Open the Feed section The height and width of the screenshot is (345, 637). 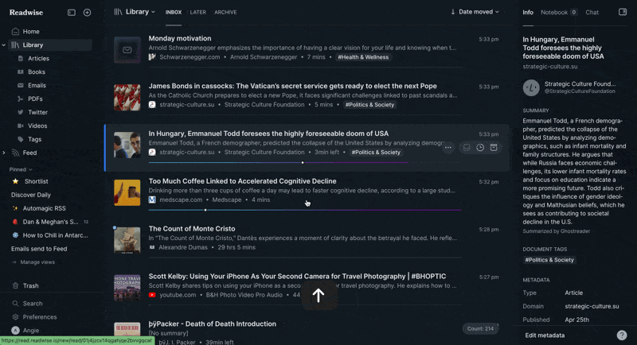[x=29, y=153]
